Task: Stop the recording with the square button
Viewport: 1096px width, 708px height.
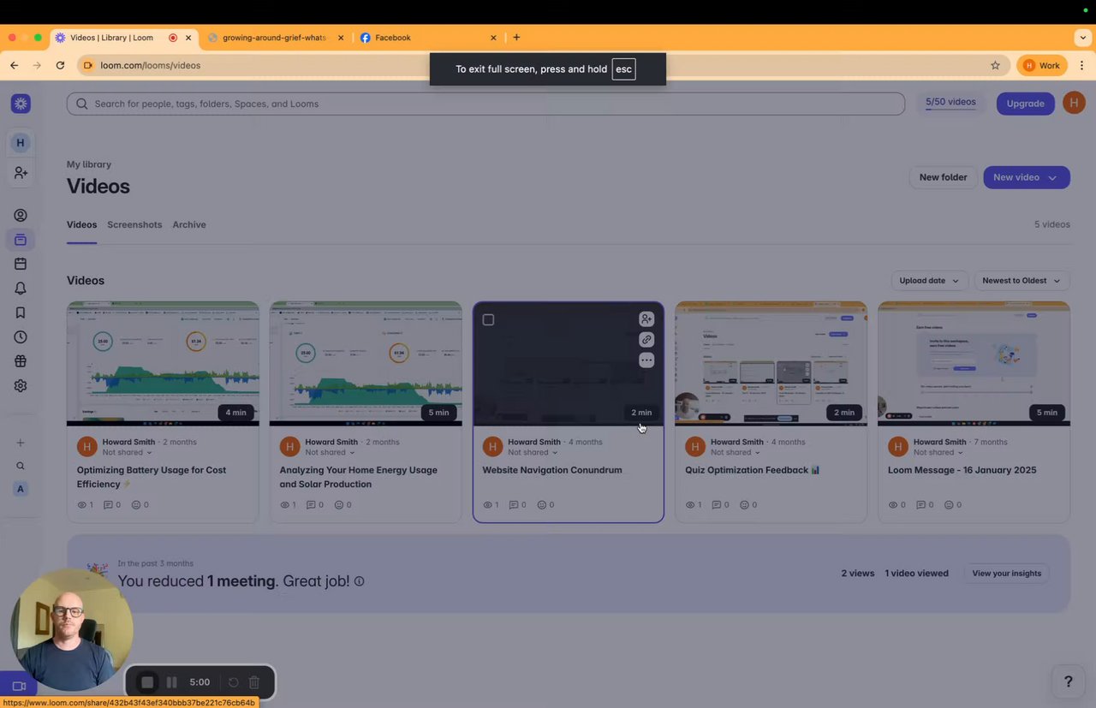Action: 147,682
